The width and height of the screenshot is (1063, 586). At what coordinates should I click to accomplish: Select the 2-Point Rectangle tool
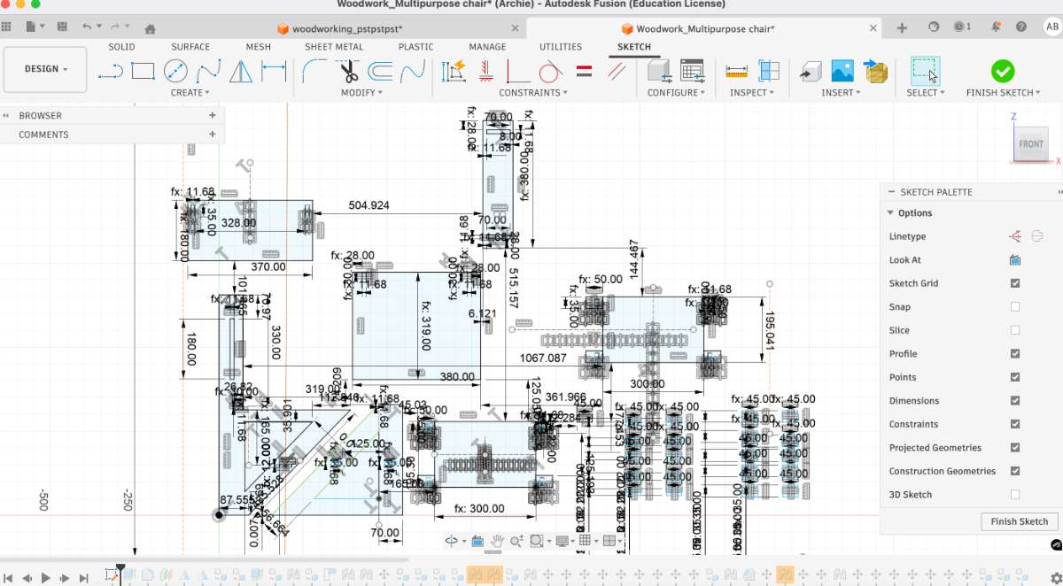(x=143, y=71)
